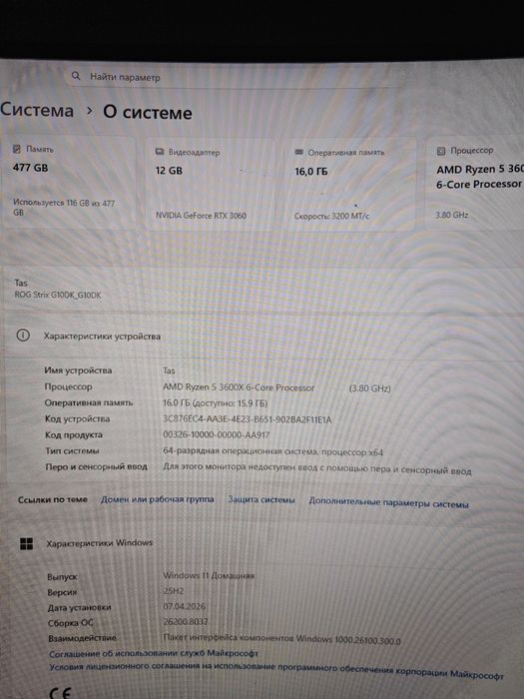The image size is (524, 699).
Task: Open Защита системы link
Action: (262, 499)
